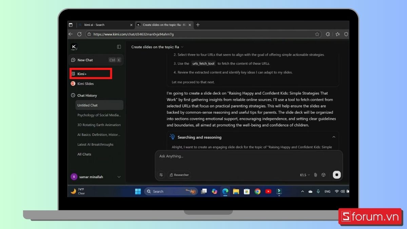Screen dimensions: 407x229
Task: Open the Psychology of Social Media chat
Action: click(x=99, y=115)
